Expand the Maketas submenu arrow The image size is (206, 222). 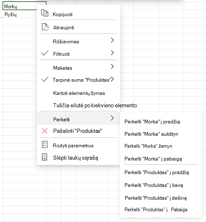112,66
